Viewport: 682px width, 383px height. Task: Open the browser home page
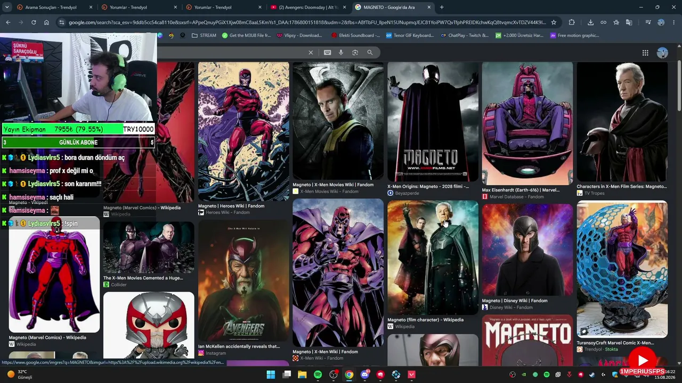point(46,22)
